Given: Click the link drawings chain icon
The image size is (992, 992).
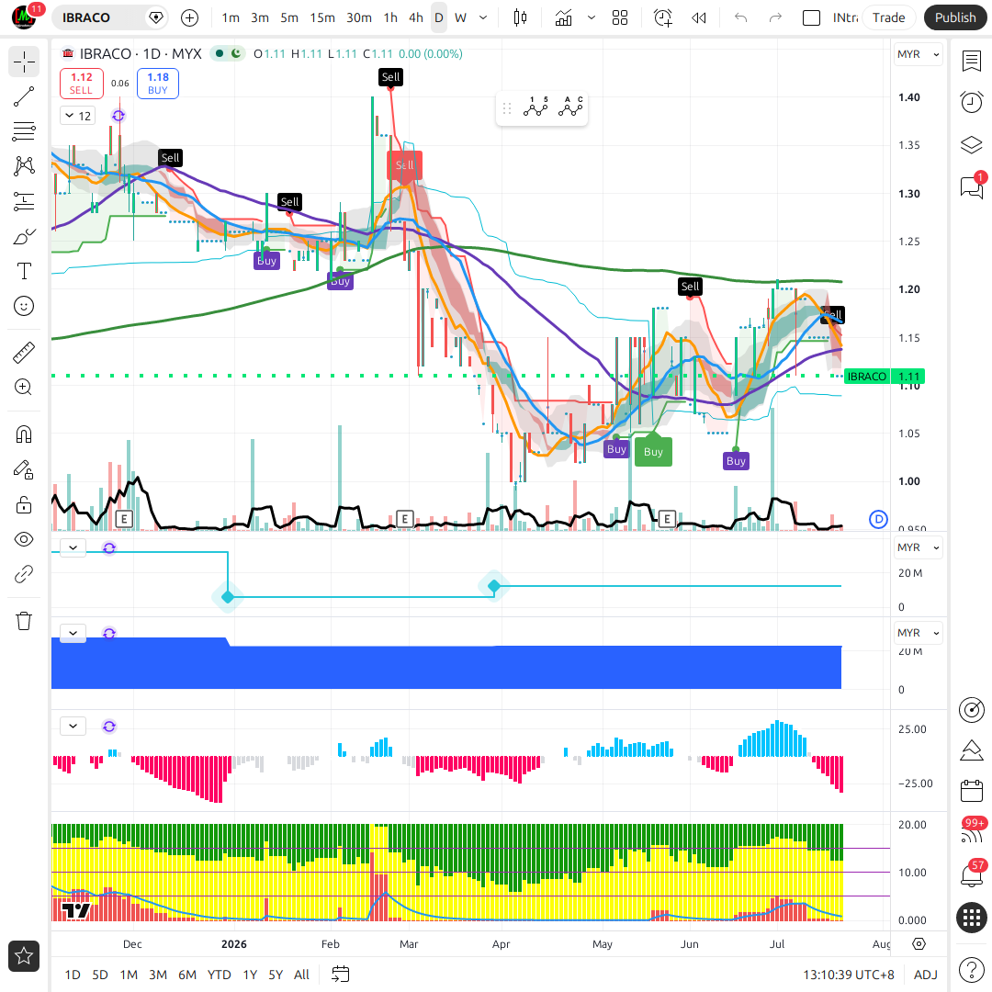Looking at the screenshot, I should click(x=24, y=574).
